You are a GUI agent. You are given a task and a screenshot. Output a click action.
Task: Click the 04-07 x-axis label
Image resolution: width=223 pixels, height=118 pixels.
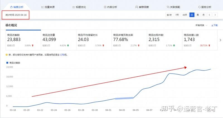149,110
